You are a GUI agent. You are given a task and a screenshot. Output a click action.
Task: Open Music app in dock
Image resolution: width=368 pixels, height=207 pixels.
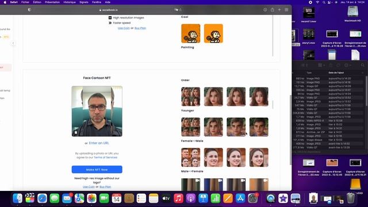click(x=178, y=198)
